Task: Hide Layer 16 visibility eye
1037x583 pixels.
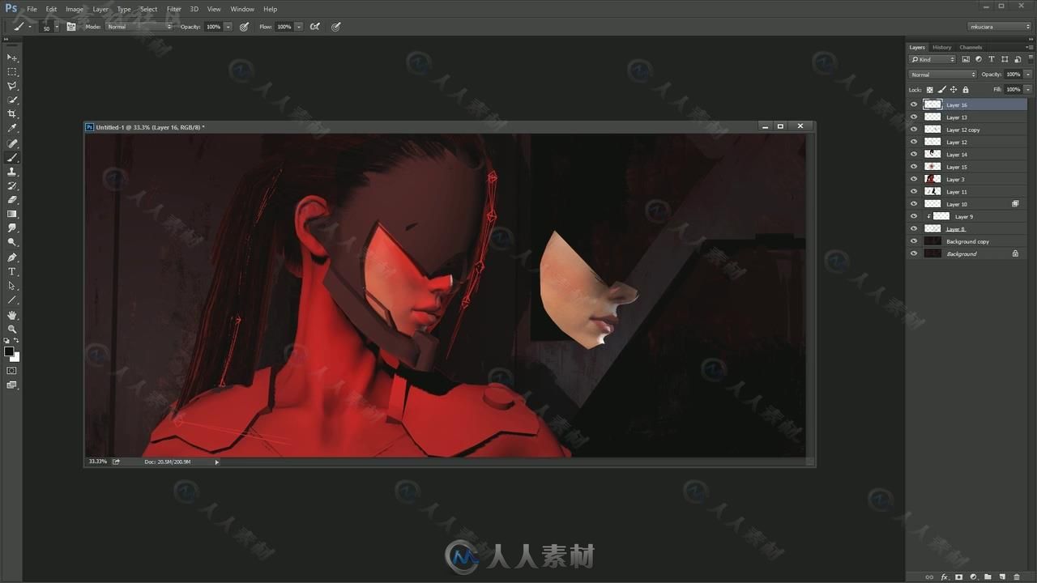Action: pos(914,104)
